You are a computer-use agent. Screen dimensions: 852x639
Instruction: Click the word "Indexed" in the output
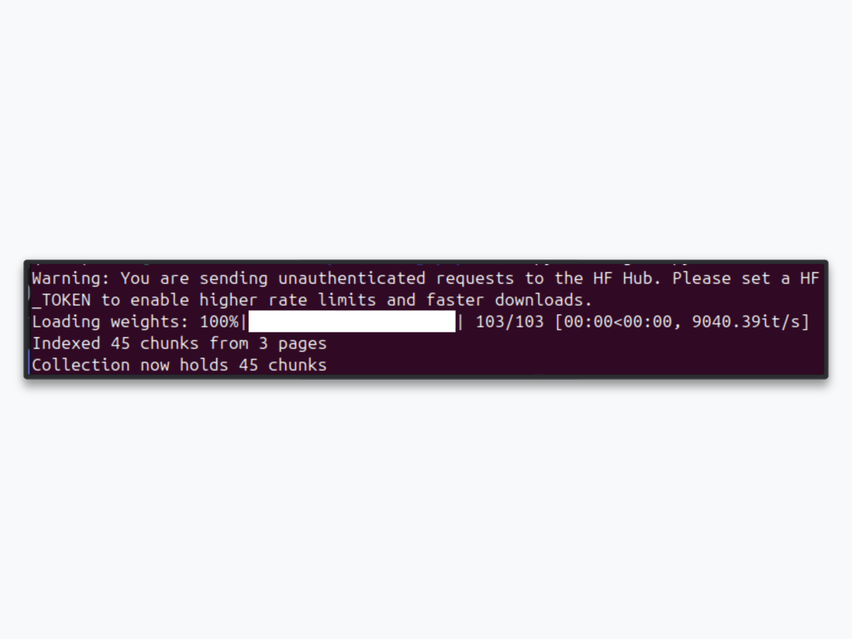[x=66, y=343]
